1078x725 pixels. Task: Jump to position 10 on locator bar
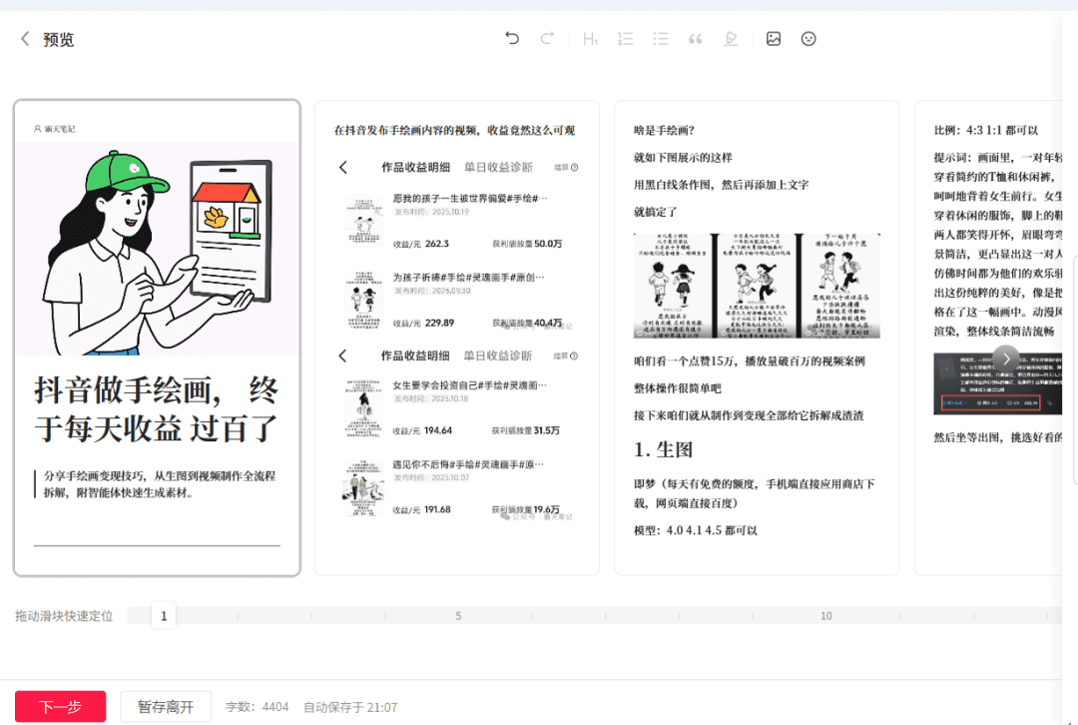(x=825, y=616)
